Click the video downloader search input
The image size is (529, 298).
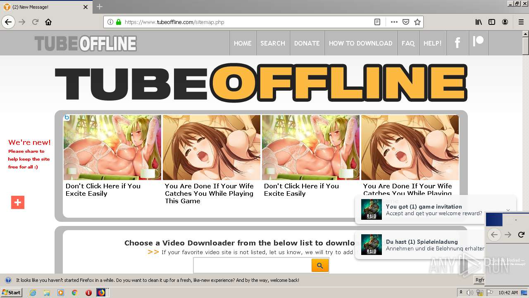pos(253,265)
